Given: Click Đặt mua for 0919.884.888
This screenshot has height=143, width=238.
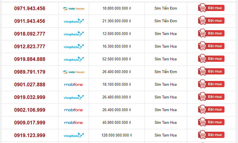Looking at the screenshot, I should click(x=211, y=59).
